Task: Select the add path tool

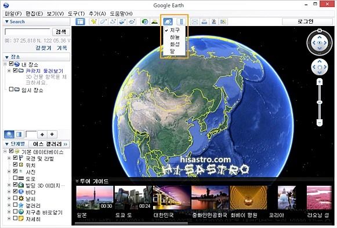Action: 113,21
